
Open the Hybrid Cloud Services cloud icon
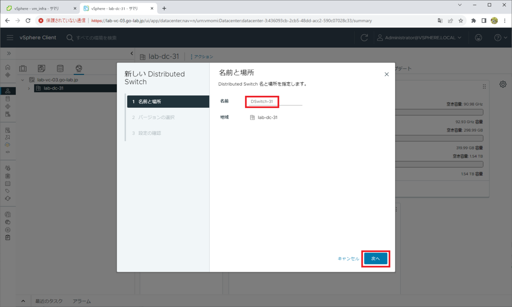pyautogui.click(x=8, y=144)
